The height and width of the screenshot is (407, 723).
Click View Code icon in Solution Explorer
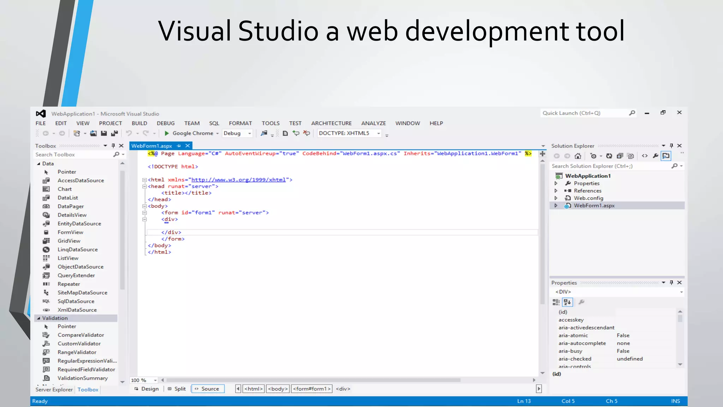[645, 156]
